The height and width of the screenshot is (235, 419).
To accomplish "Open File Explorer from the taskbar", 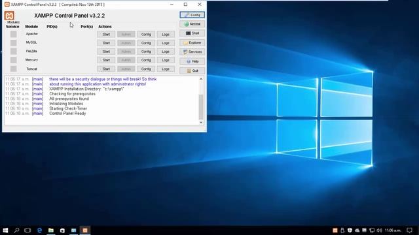I will tap(51, 230).
